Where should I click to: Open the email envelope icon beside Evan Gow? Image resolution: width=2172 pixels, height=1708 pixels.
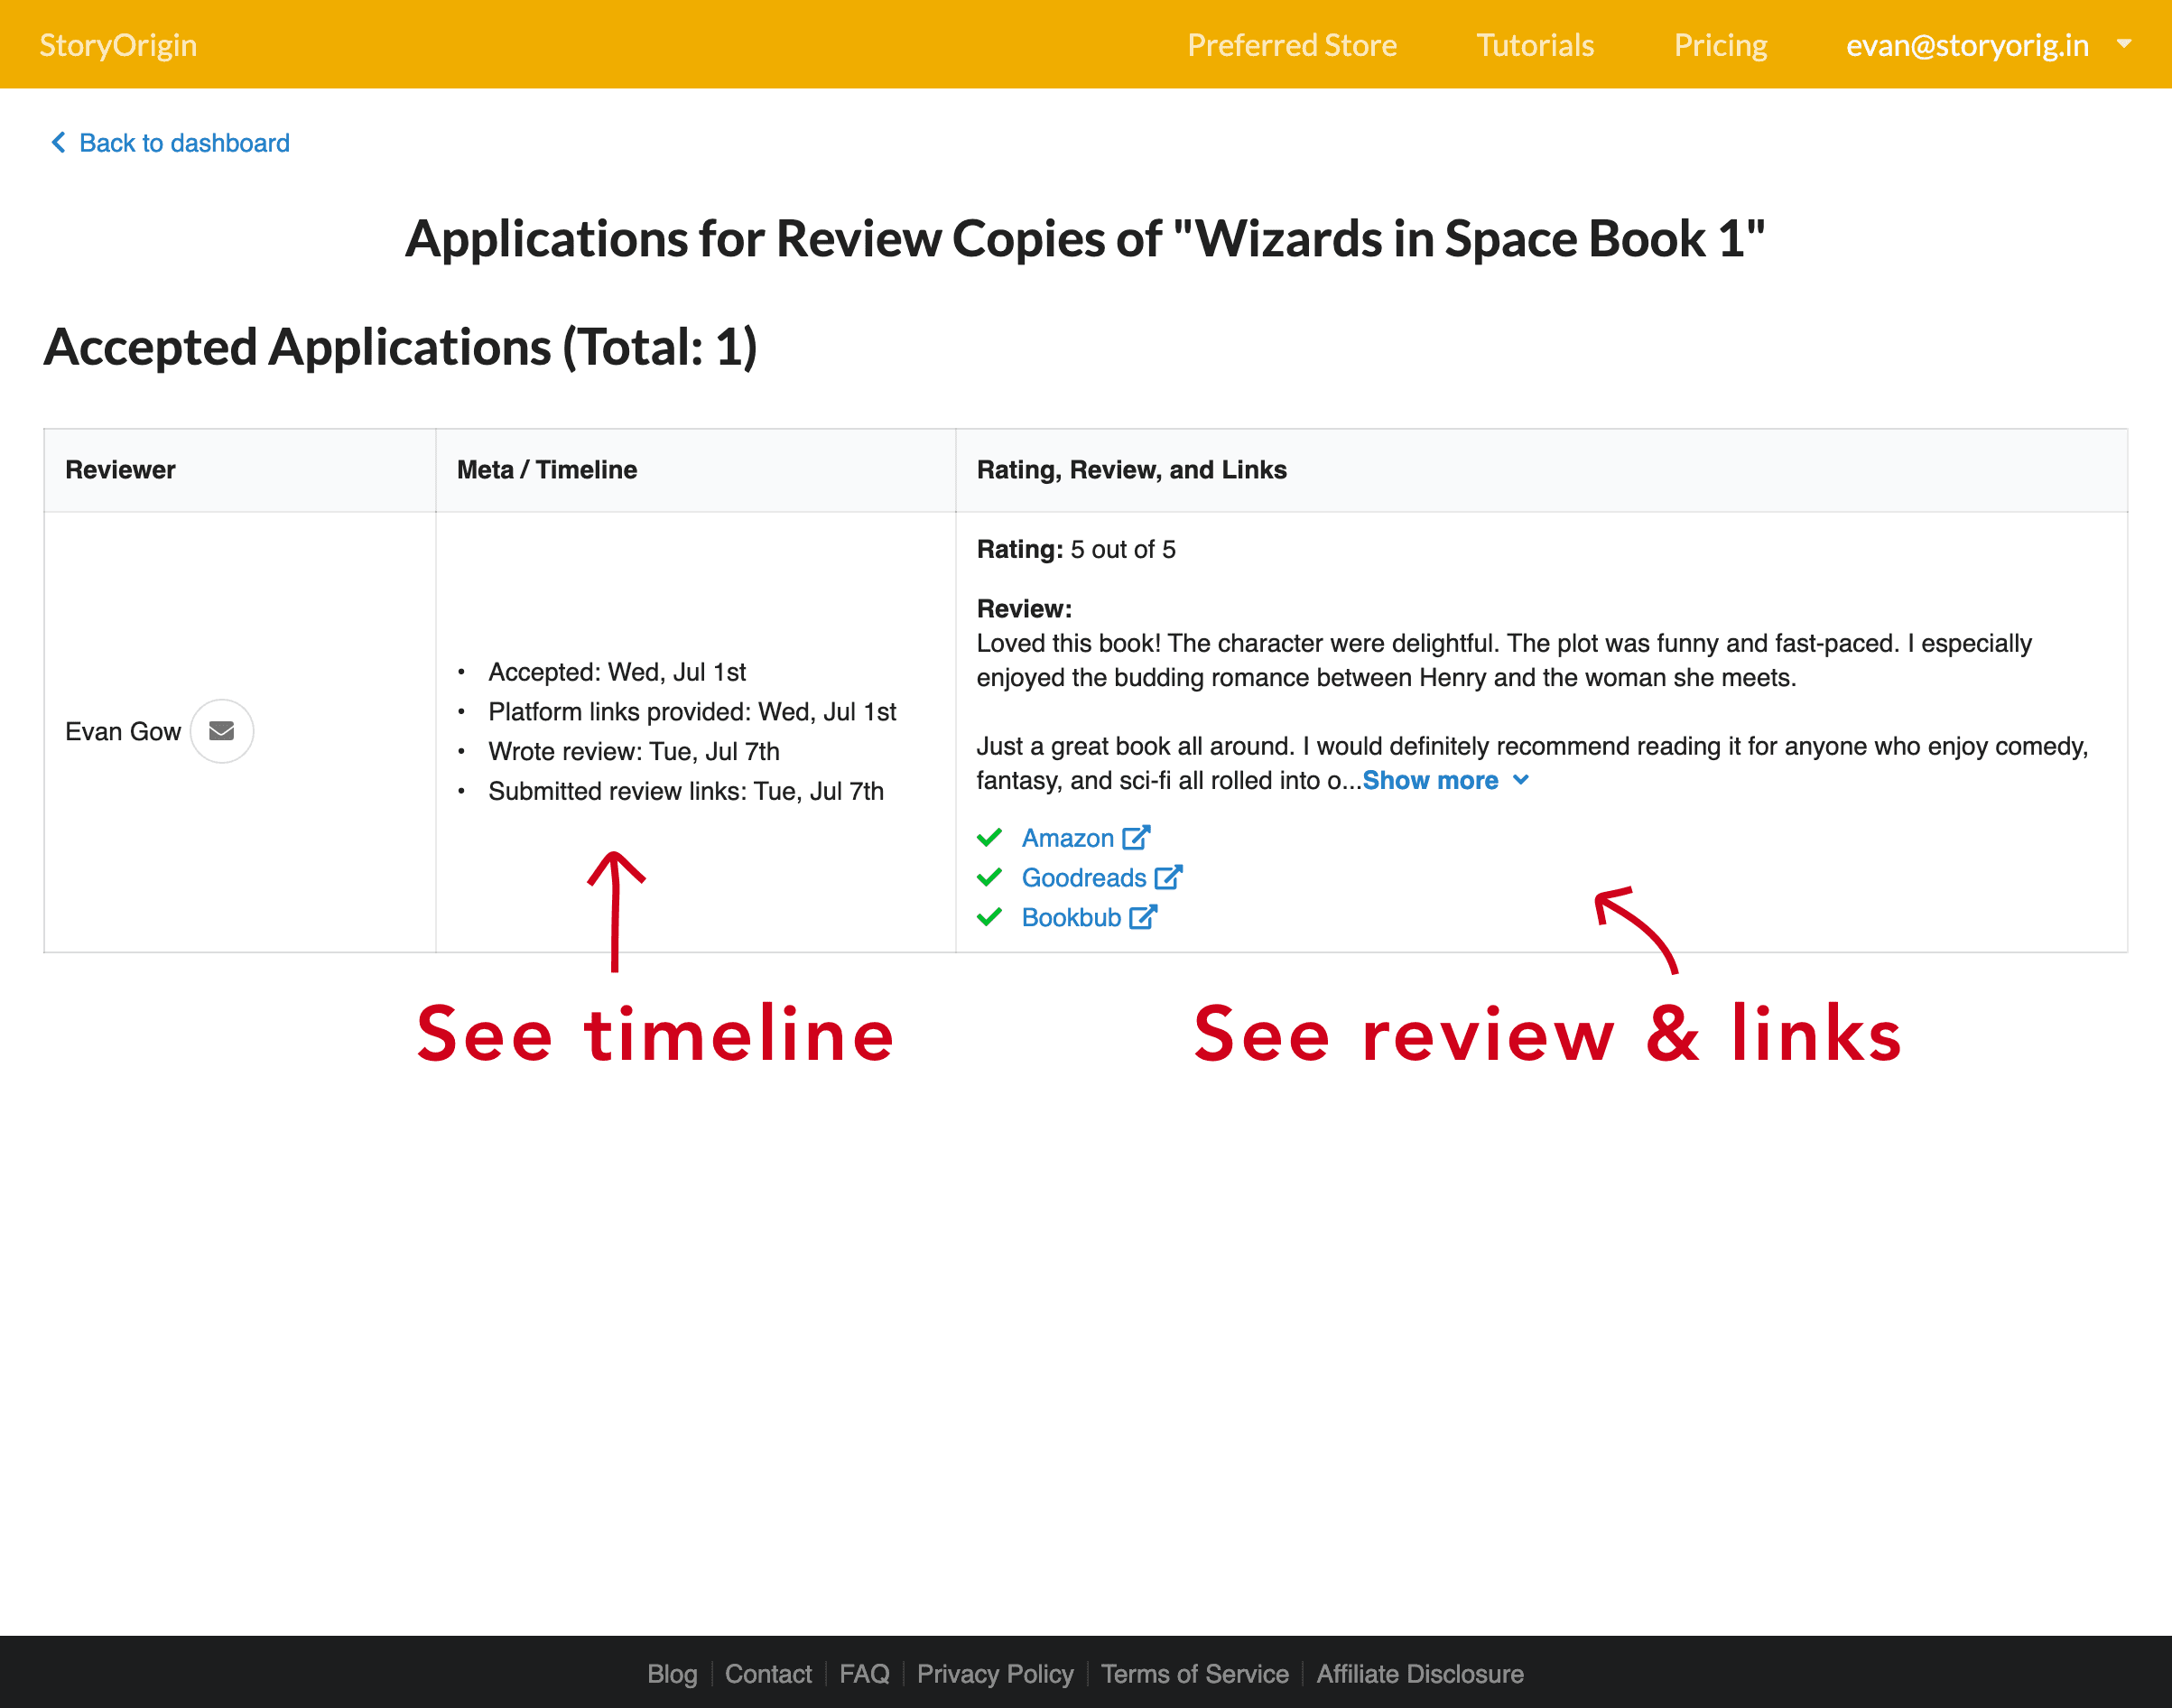(x=222, y=731)
